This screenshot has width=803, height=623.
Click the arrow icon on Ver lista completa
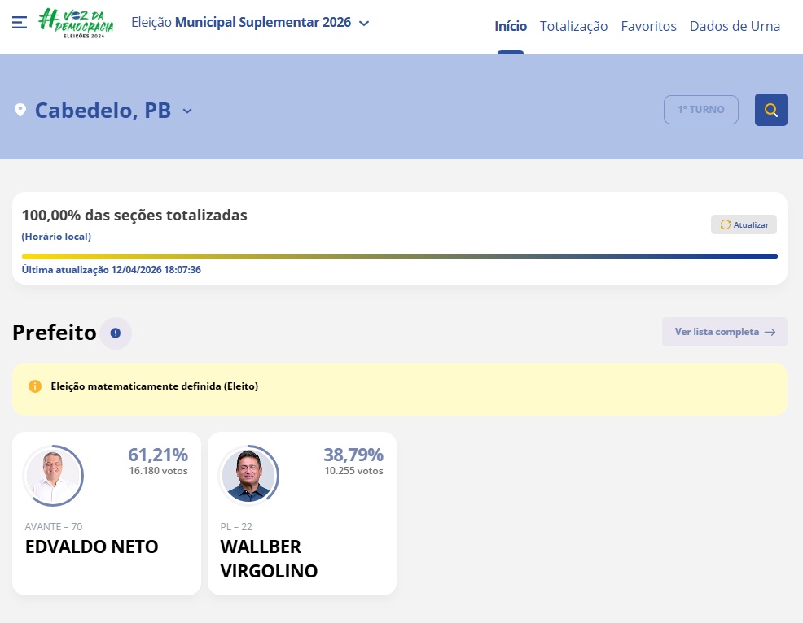pyautogui.click(x=770, y=332)
